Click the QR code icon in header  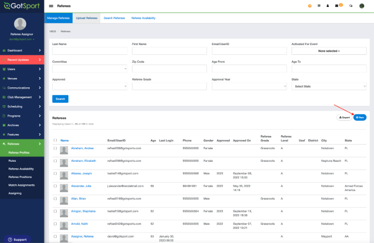[x=319, y=6]
